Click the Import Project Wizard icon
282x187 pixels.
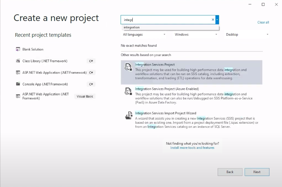[x=128, y=116]
